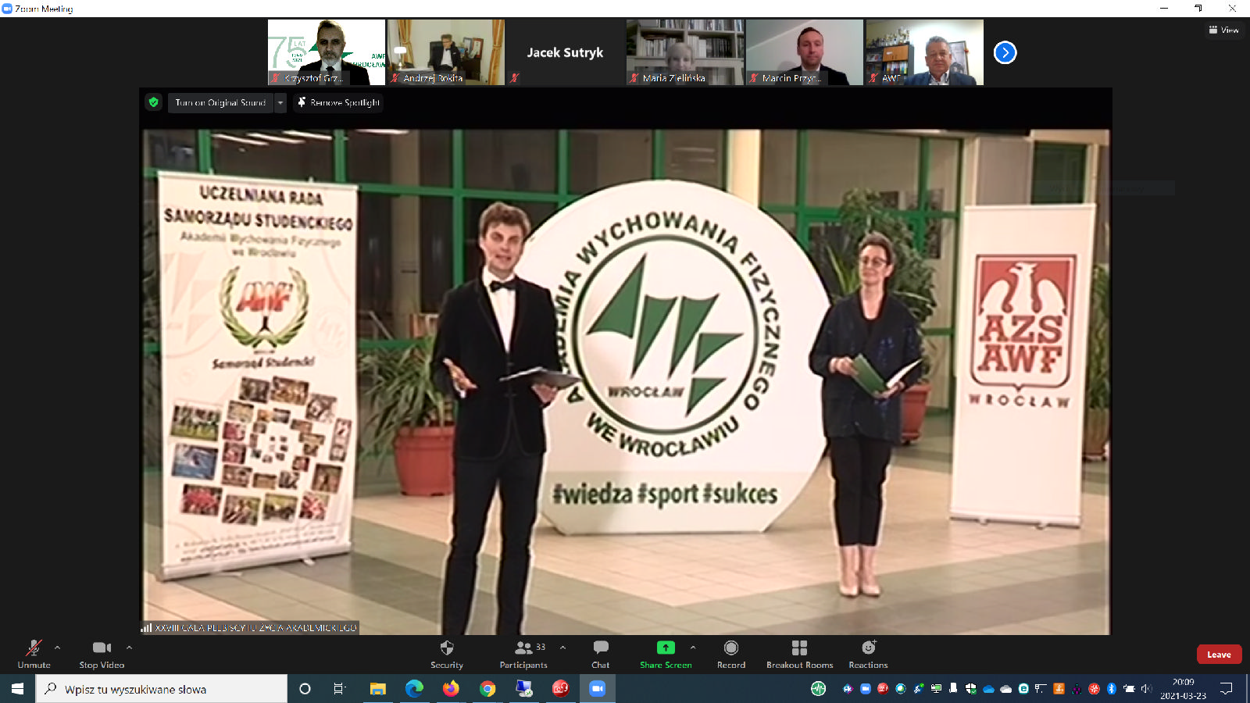This screenshot has height=703, width=1250.
Task: Open gray OneDrive tray icon
Action: pos(1005,689)
